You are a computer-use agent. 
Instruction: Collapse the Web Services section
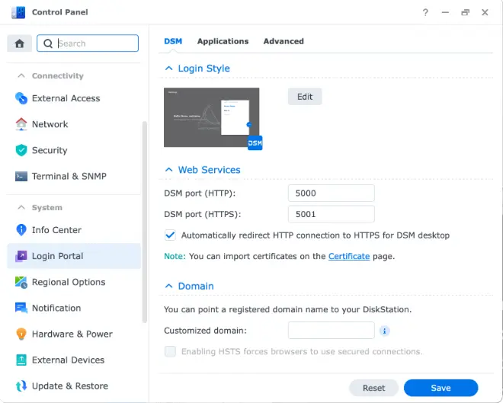pyautogui.click(x=169, y=170)
